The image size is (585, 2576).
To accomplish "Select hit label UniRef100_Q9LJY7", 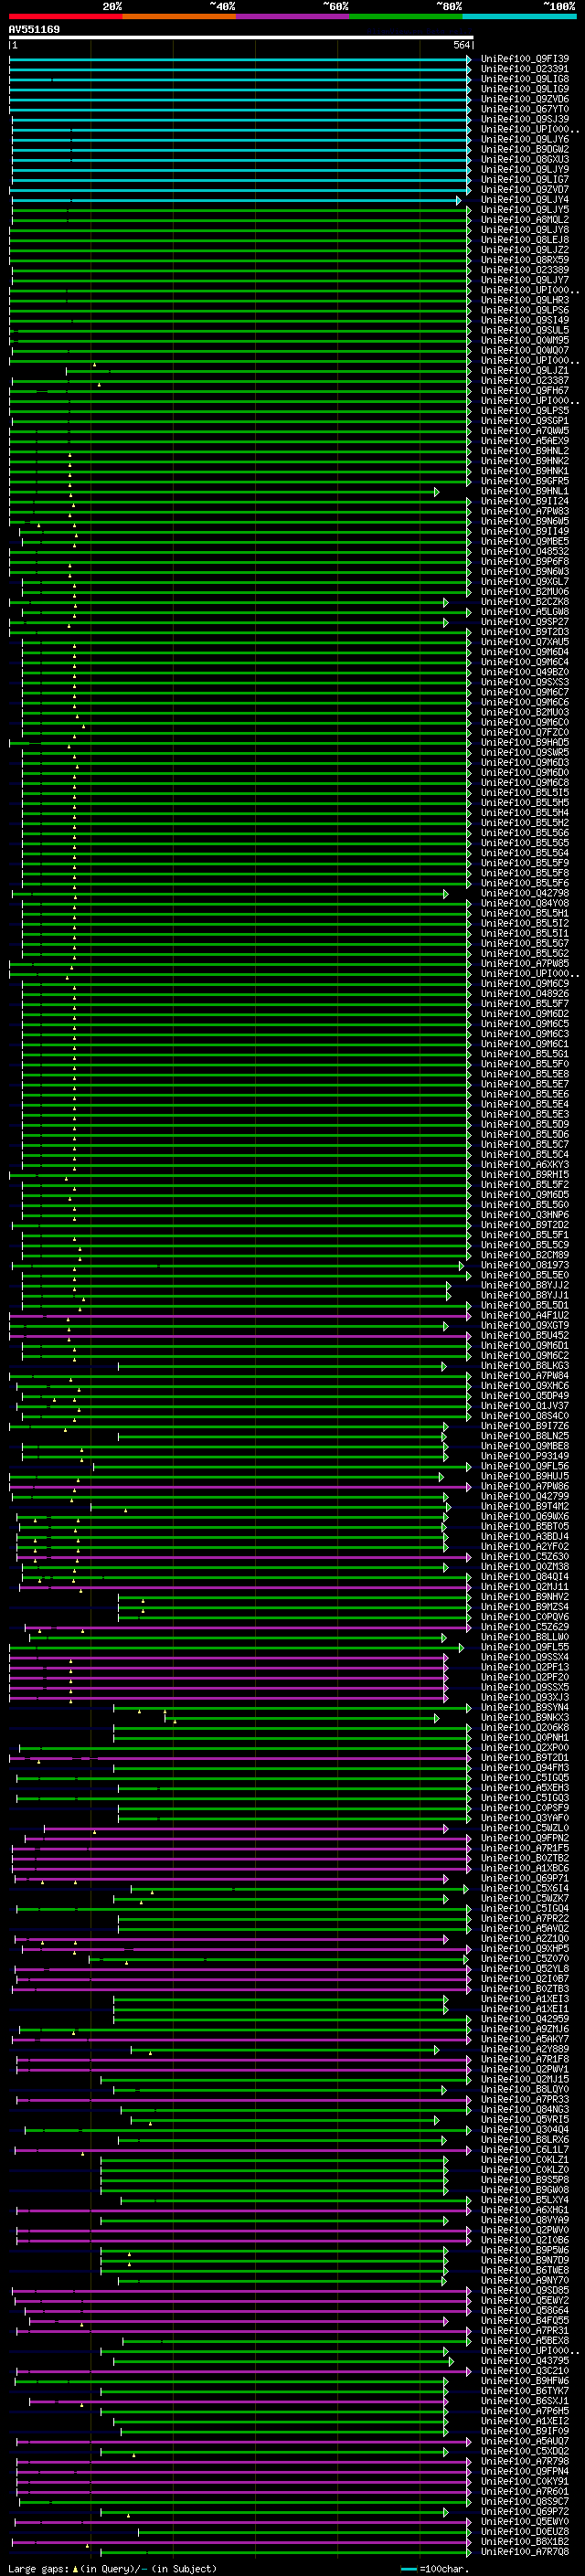I will tap(525, 280).
